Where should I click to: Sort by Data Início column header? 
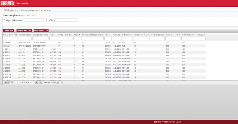[116, 35]
